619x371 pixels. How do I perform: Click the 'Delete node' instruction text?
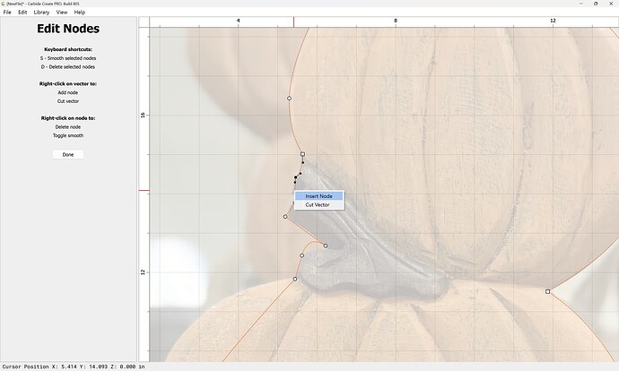point(68,127)
